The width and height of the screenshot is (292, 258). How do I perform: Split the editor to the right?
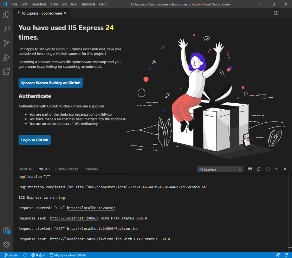(x=276, y=13)
